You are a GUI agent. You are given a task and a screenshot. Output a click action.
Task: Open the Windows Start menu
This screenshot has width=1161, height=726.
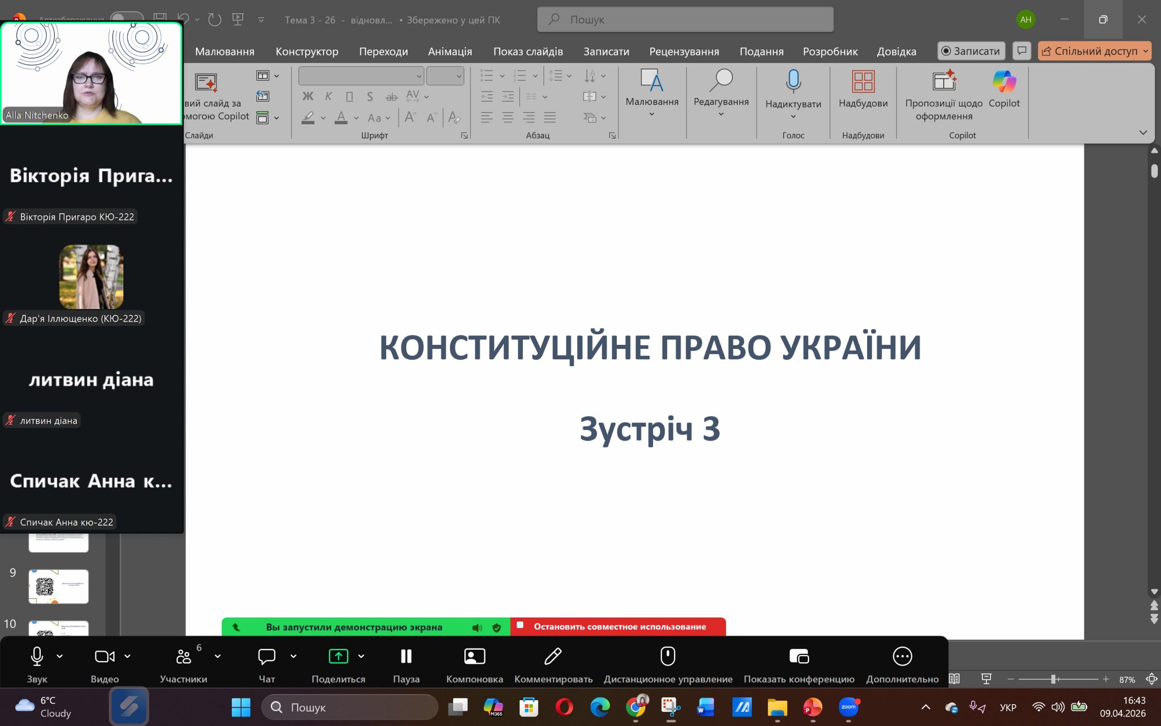(241, 707)
